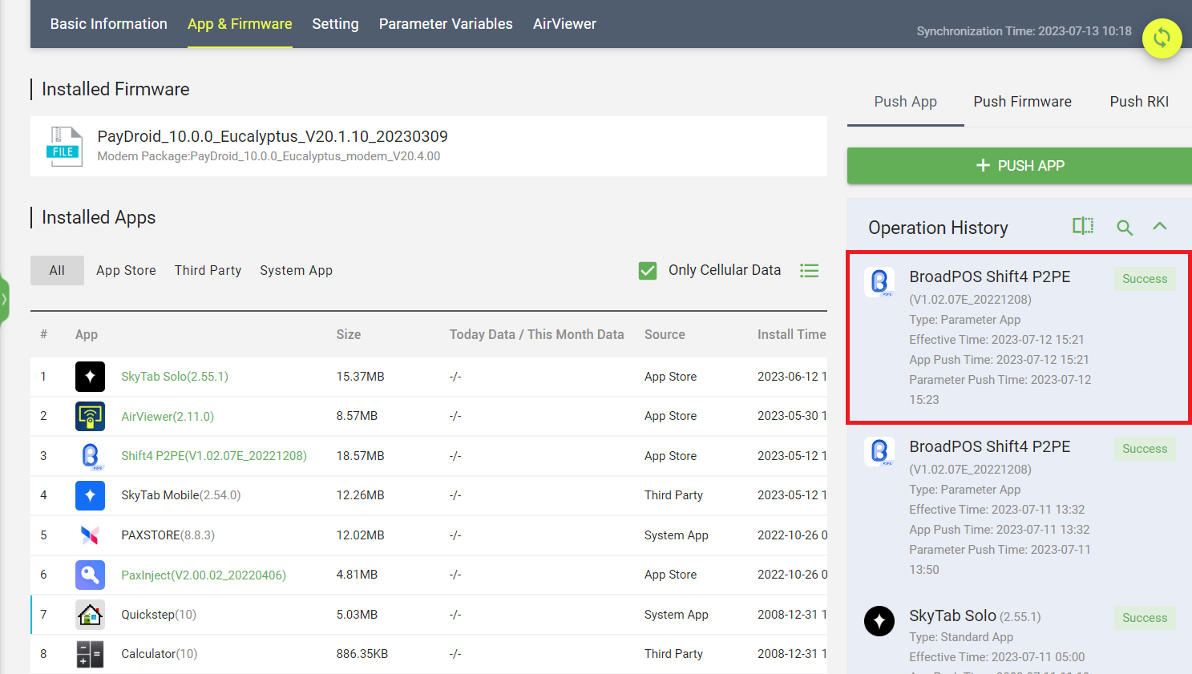Viewport: 1192px width, 674px height.
Task: Click the list view icon beside Only Cellular Data
Action: pyautogui.click(x=809, y=271)
